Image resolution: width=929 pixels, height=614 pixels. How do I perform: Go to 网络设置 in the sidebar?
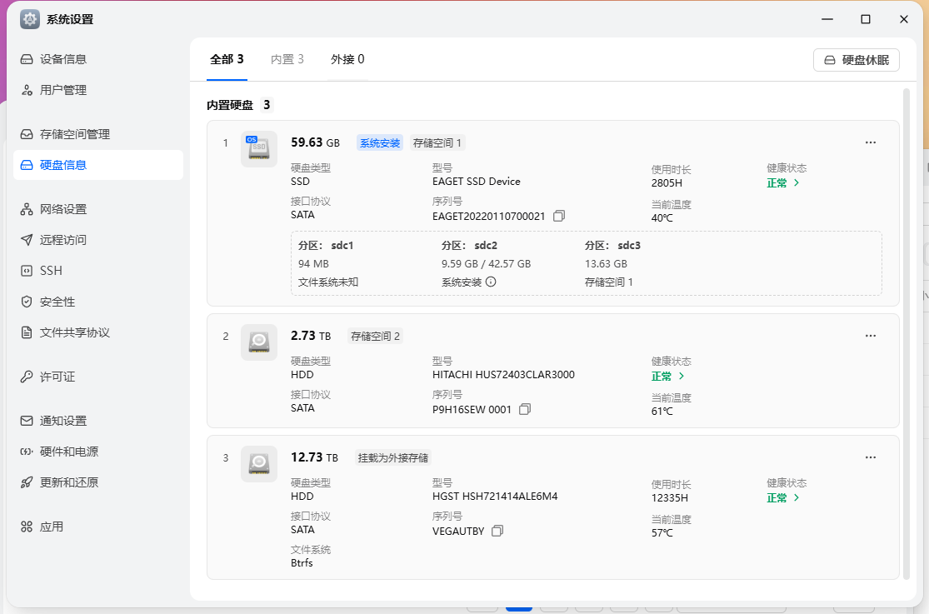63,209
